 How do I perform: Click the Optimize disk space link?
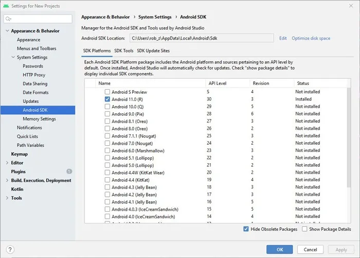311,38
